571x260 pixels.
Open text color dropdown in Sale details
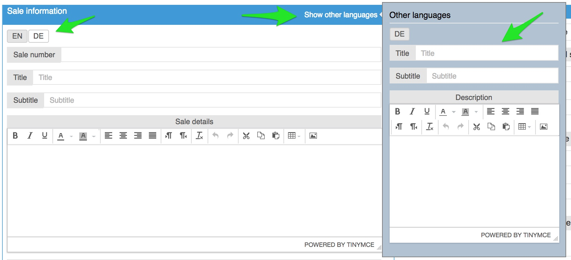coord(71,136)
